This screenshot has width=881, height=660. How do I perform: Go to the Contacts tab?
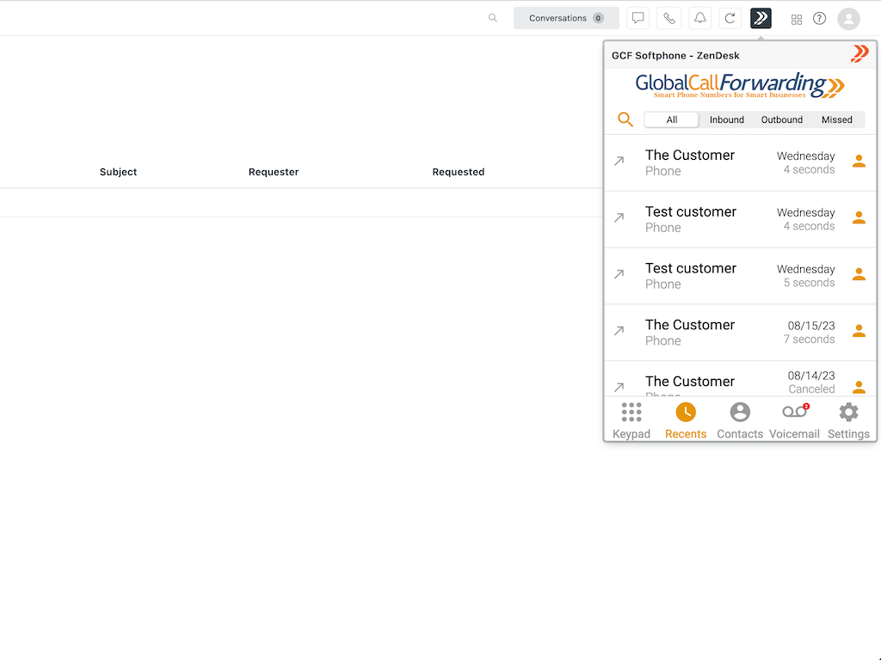[x=740, y=420]
